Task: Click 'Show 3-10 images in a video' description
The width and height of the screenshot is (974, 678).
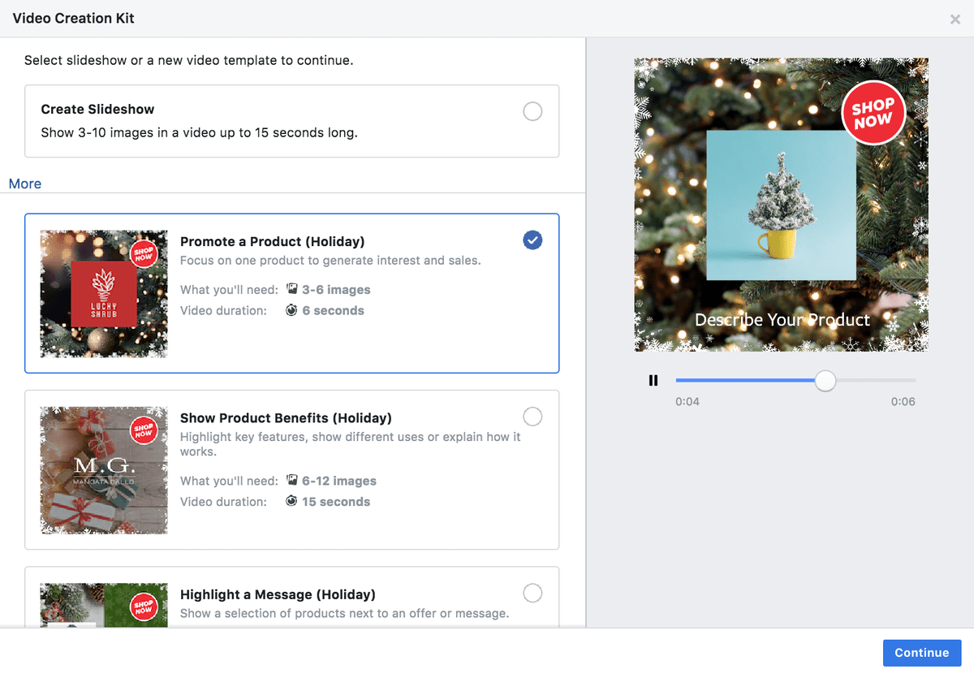Action: (x=199, y=132)
